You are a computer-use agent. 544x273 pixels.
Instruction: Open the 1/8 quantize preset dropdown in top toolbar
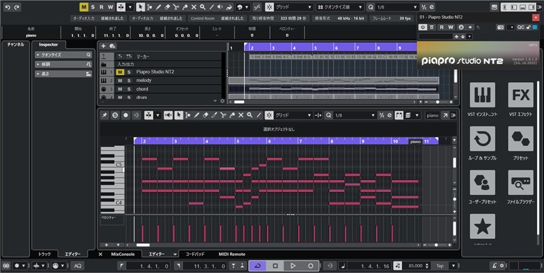point(397,7)
